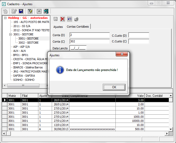The height and width of the screenshot is (143, 176).
Task: Click the Exit door icon
Action: coord(46,11)
